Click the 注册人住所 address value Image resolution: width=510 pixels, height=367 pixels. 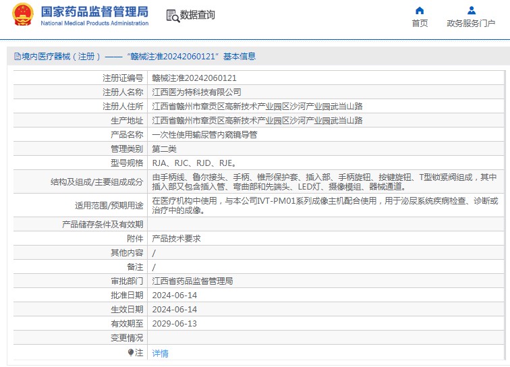(257, 107)
